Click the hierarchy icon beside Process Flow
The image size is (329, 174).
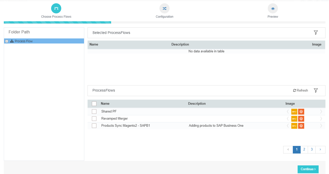tap(12, 41)
